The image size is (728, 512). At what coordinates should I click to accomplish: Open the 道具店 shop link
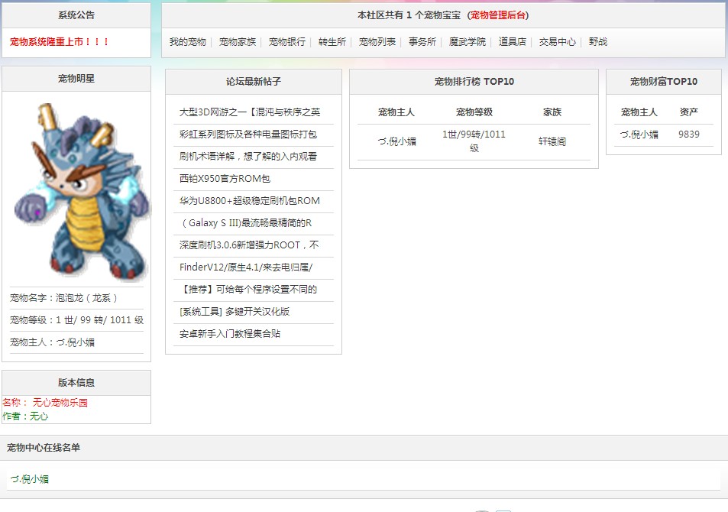(x=512, y=42)
